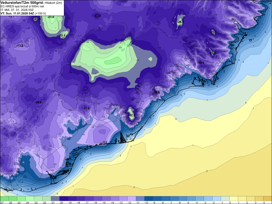
Task: Click the 4 label in the bottom color legend
Action: [x=264, y=203]
